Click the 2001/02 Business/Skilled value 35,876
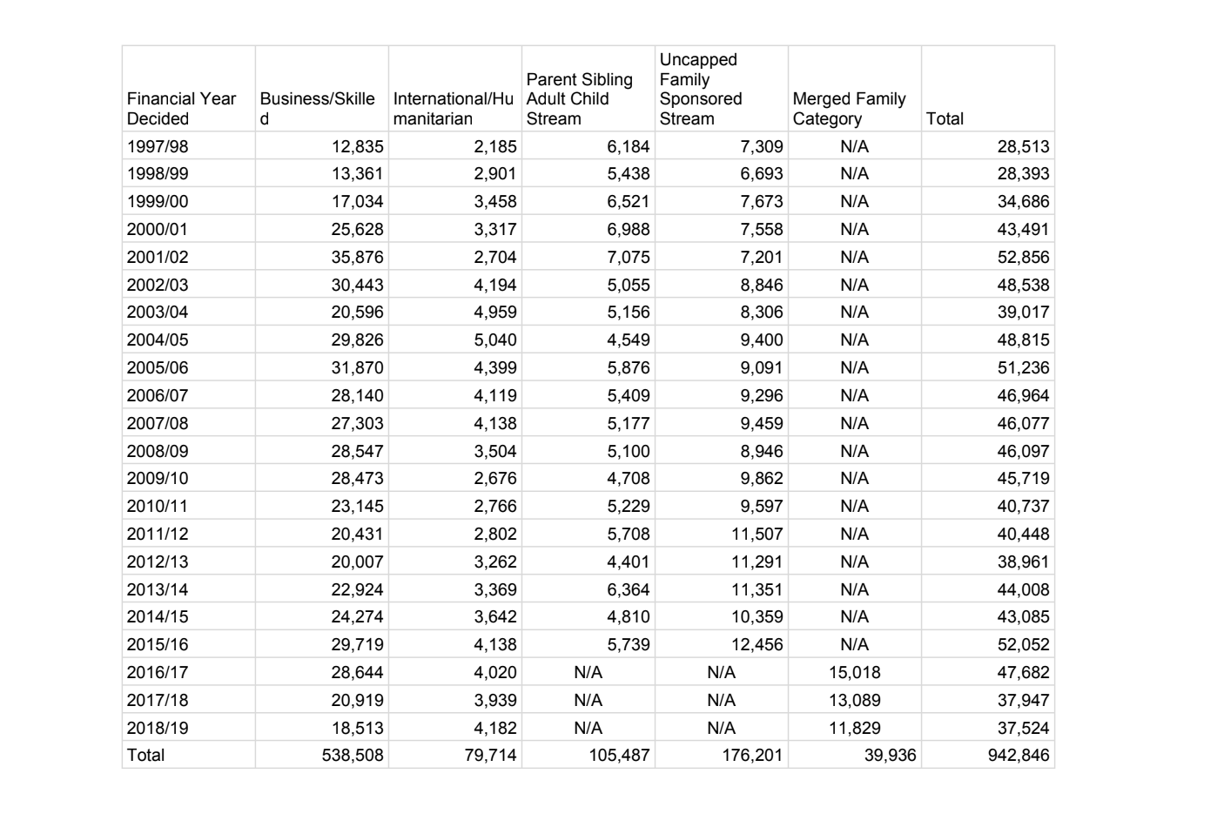The image size is (1224, 834). click(357, 257)
